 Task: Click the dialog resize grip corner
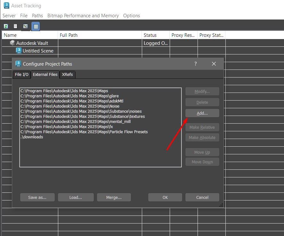221,205
